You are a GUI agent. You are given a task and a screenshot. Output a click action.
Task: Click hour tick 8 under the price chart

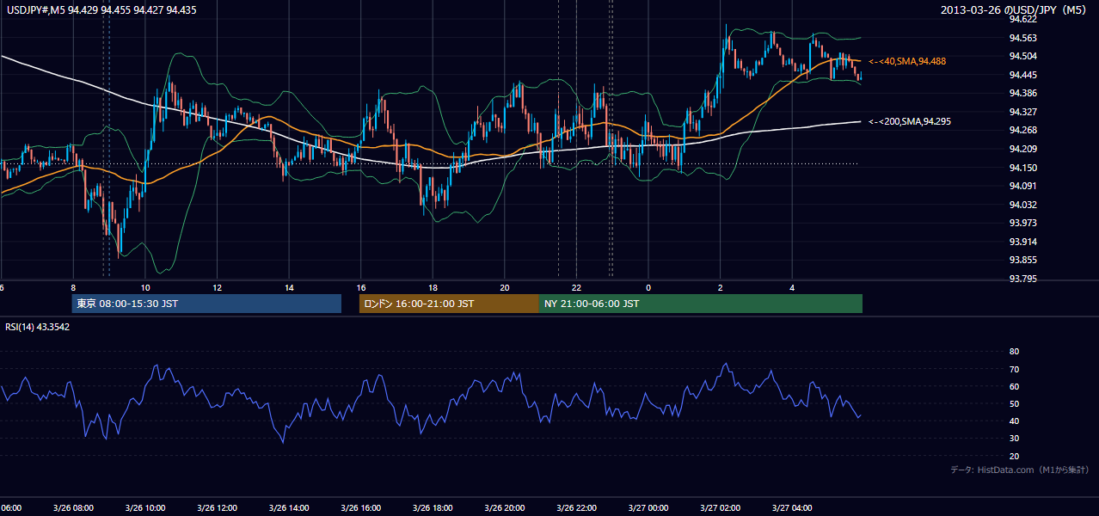pyautogui.click(x=73, y=287)
